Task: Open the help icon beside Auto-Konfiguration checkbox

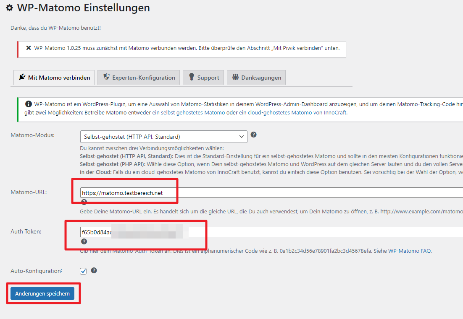Action: click(94, 270)
